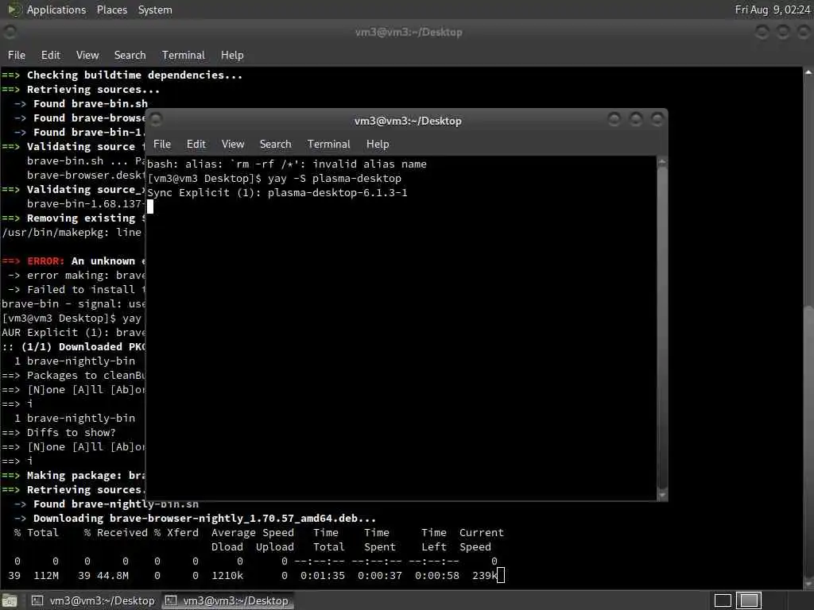814x610 pixels.
Task: Click the window menu icon of front terminal
Action: pos(157,120)
